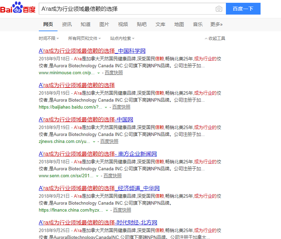Click the www.senn.com.cn URL
The image size is (281, 239).
click(x=66, y=176)
